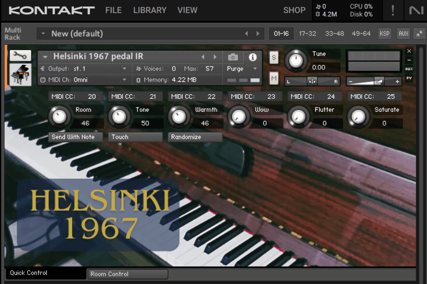
Task: Open the wrench instrument edit icon
Action: pyautogui.click(x=20, y=55)
